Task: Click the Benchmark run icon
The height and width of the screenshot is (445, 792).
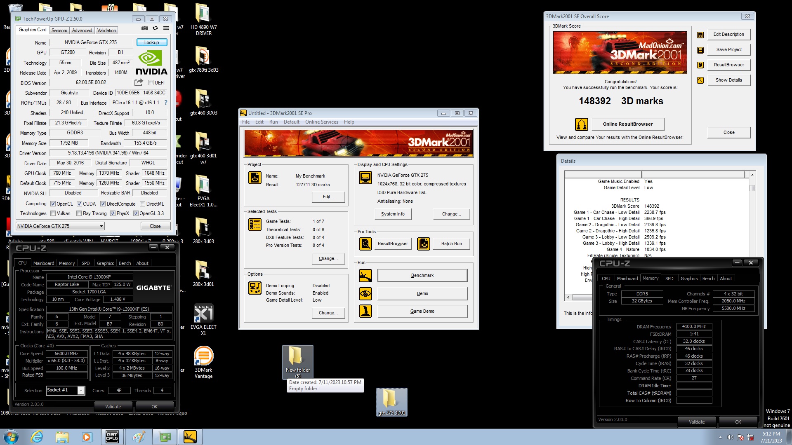Action: (x=365, y=276)
